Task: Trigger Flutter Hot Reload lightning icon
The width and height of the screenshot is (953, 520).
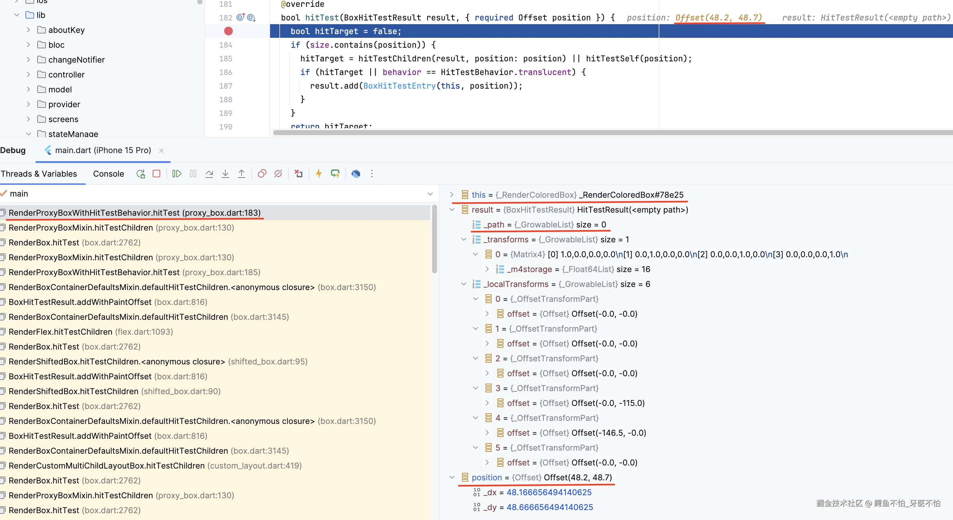Action: [x=318, y=174]
